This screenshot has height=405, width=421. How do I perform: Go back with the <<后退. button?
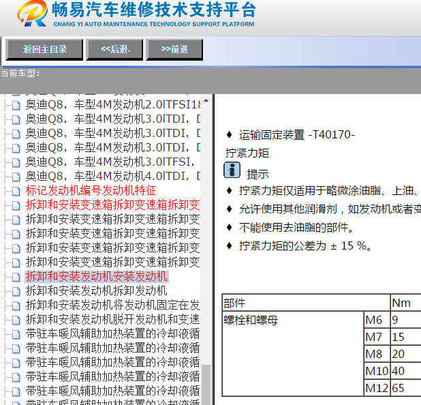tap(114, 50)
